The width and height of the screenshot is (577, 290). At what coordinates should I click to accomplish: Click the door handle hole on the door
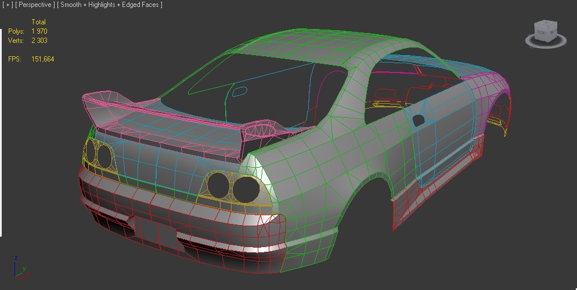pyautogui.click(x=418, y=120)
